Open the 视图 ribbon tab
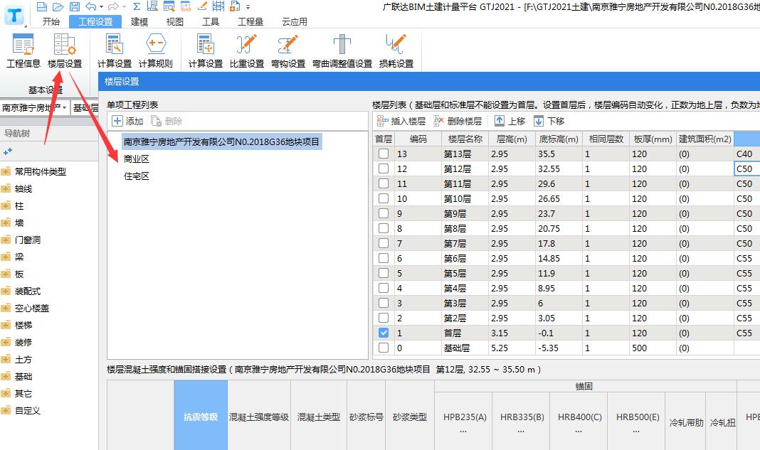 [175, 21]
